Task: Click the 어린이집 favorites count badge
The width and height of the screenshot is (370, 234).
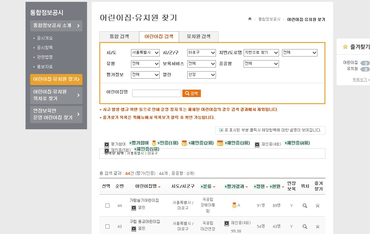Action: pyautogui.click(x=365, y=63)
